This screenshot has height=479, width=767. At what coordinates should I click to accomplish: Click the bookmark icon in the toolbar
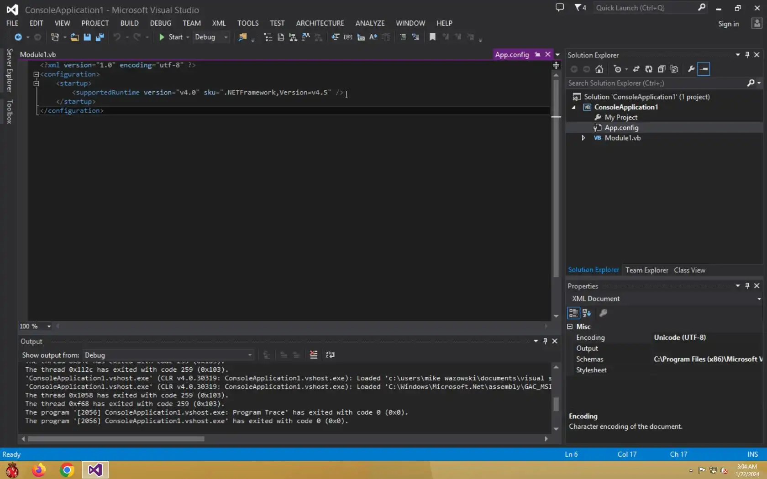click(x=432, y=37)
